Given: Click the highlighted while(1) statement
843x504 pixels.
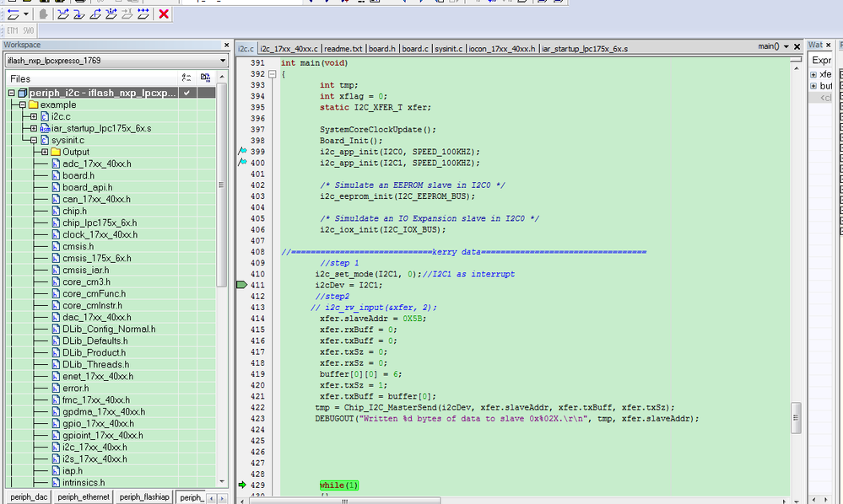Looking at the screenshot, I should coord(338,485).
